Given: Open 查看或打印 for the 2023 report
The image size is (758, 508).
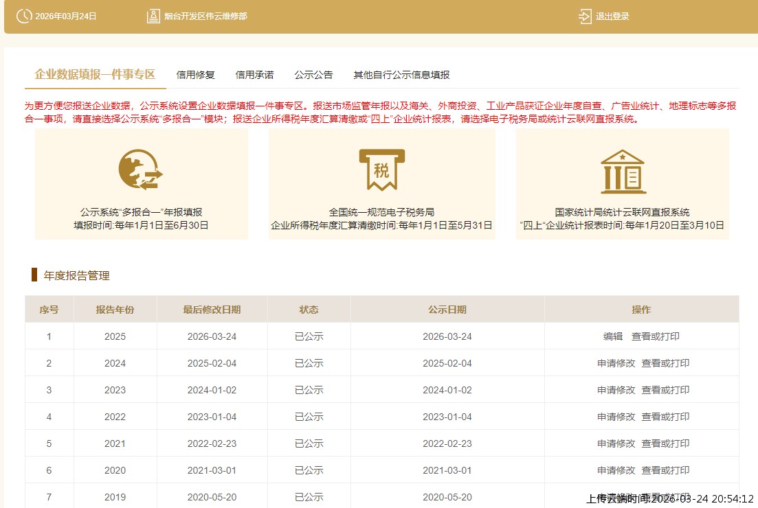Looking at the screenshot, I should pos(665,390).
